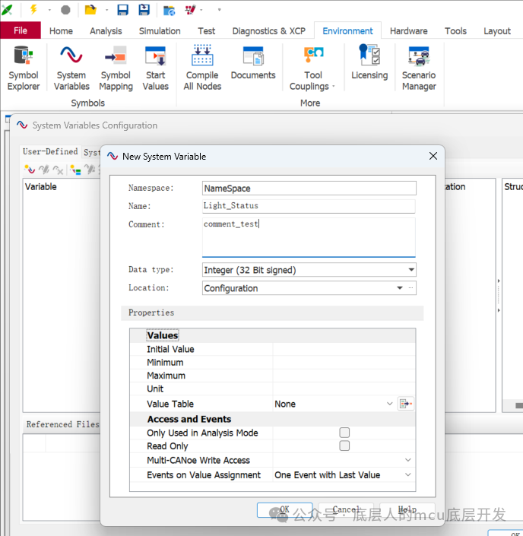Screen dimensions: 523x536
Task: Expand Events on Value Assignment dropdown
Action: 407,475
